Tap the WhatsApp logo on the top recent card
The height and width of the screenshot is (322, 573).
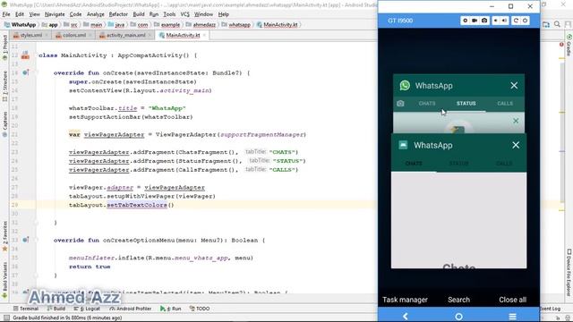coord(405,86)
